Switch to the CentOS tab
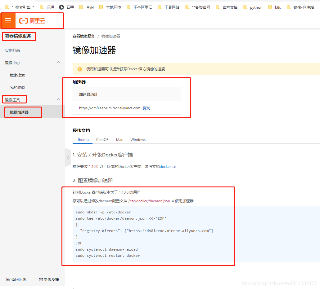The height and width of the screenshot is (289, 320). [x=102, y=139]
